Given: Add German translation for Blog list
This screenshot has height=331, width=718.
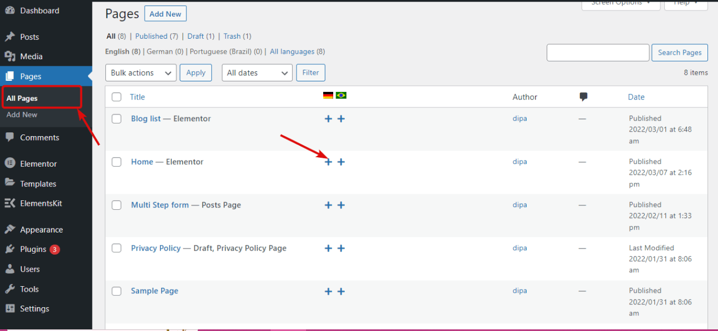Looking at the screenshot, I should point(328,118).
